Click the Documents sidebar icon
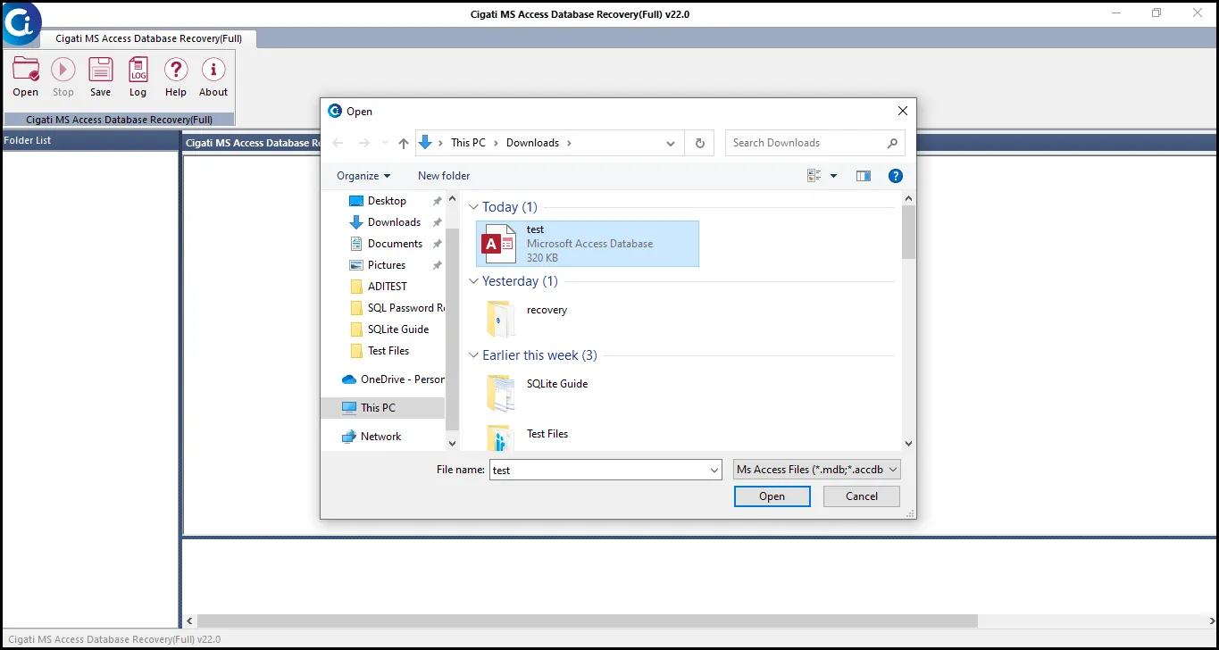The width and height of the screenshot is (1219, 650). [x=356, y=244]
